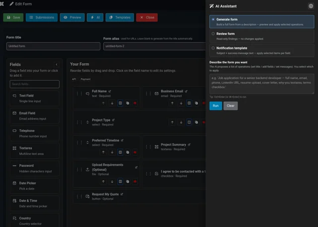Viewport: 318px width, 227px height.
Task: Click the form description textarea in AI panel
Action: pyautogui.click(x=262, y=84)
